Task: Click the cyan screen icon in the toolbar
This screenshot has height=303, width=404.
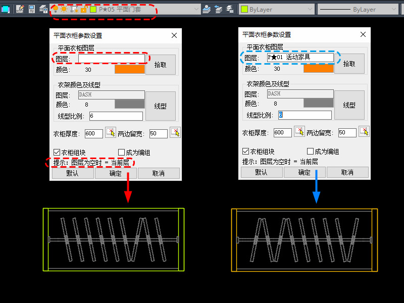Action: 6,10
